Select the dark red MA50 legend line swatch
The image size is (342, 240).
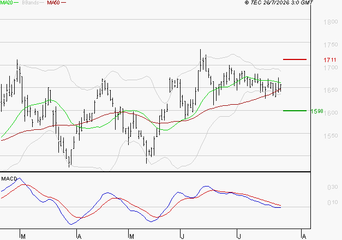click(x=63, y=3)
